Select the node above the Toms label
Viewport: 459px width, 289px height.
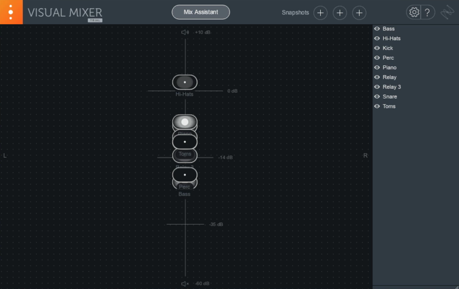click(x=185, y=142)
